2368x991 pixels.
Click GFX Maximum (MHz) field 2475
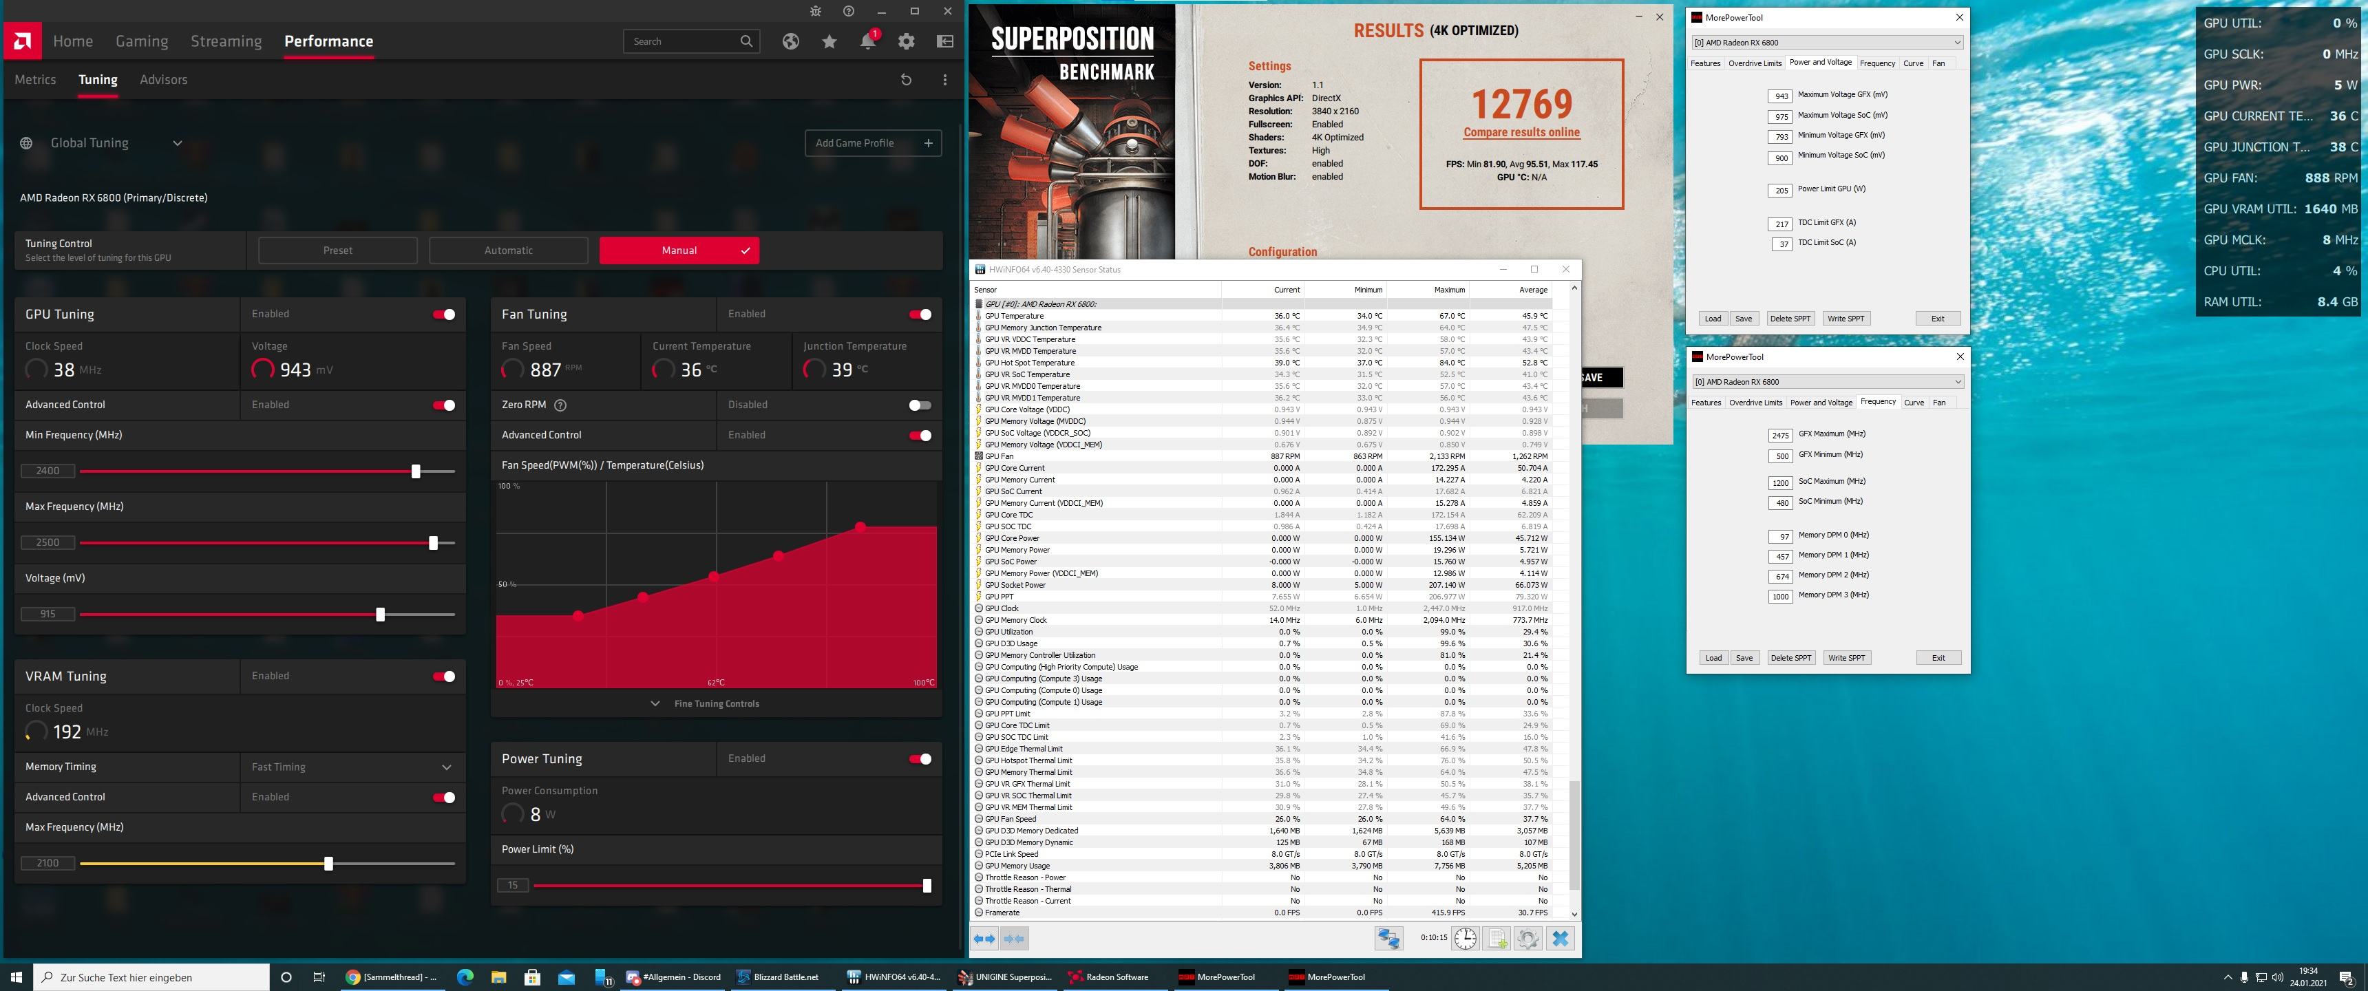(x=1781, y=436)
